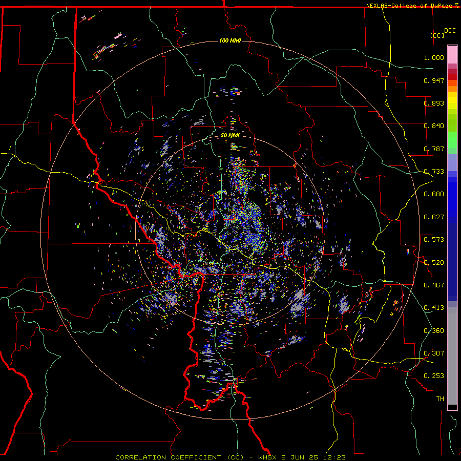Click the CORRELATION COEFFICIENT (CC) caption text
The image size is (461, 461).
pos(179,457)
